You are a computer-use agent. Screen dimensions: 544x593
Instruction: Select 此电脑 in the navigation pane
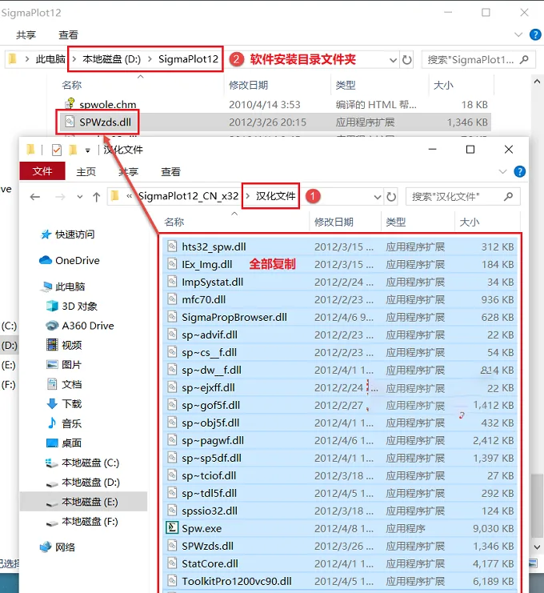pyautogui.click(x=63, y=286)
